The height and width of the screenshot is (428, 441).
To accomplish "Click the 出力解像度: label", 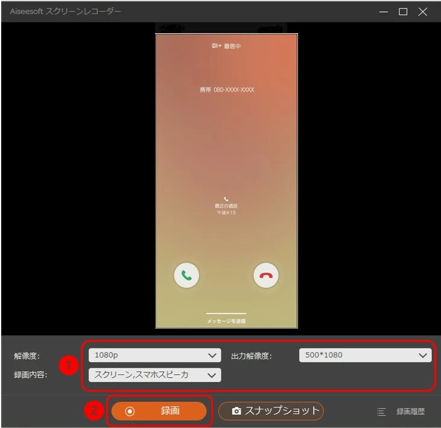I will pyautogui.click(x=252, y=356).
